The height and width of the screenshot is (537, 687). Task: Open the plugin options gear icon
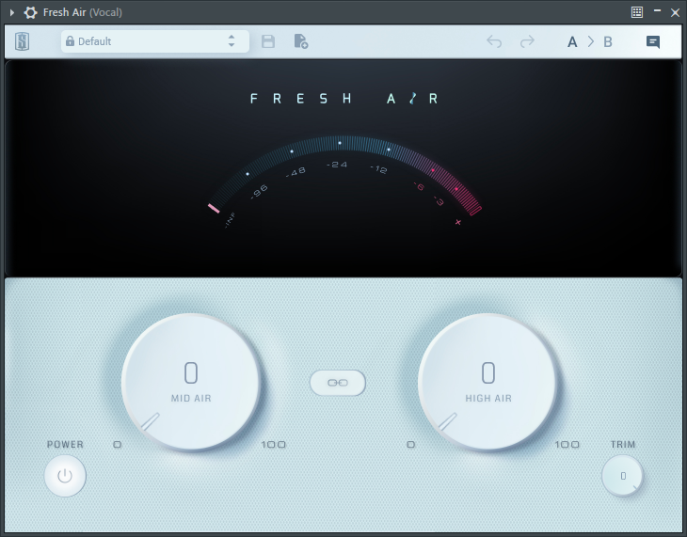(x=30, y=12)
